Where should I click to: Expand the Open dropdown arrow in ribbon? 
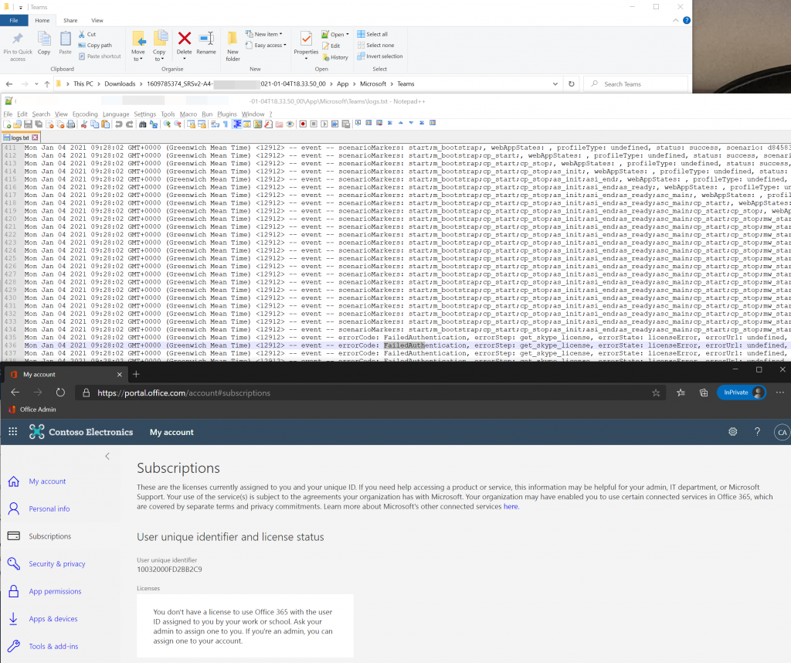point(348,35)
